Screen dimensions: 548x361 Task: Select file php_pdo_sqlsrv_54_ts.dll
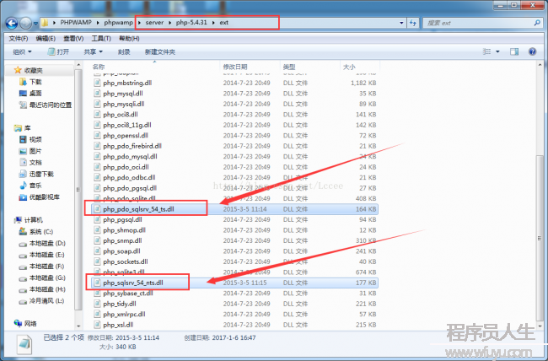[x=138, y=209]
